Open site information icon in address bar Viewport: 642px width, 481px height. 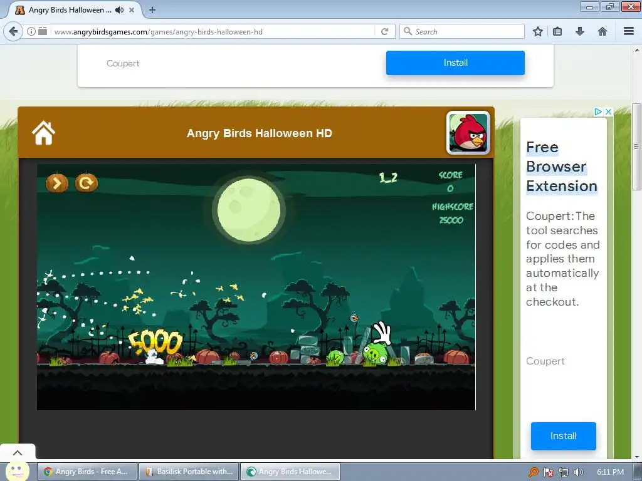coord(31,31)
